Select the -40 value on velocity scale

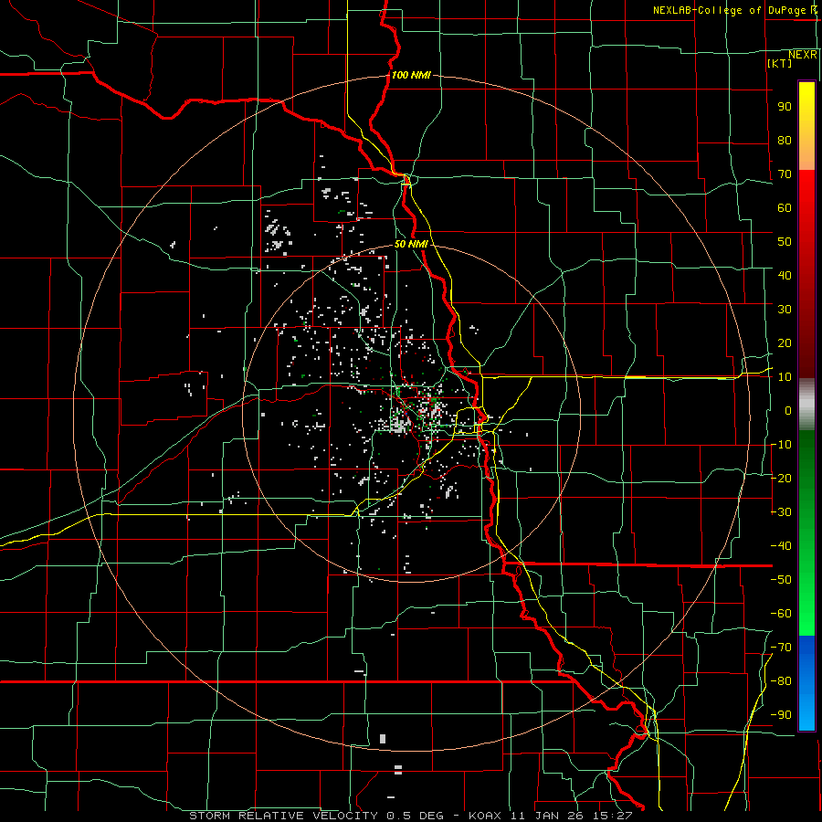(781, 546)
